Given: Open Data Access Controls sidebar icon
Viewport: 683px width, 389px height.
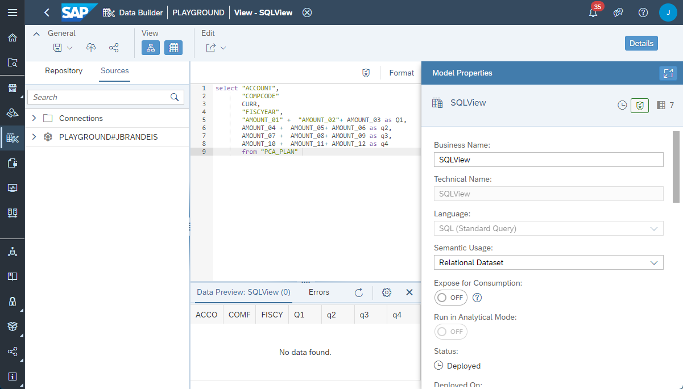Looking at the screenshot, I should (12, 163).
